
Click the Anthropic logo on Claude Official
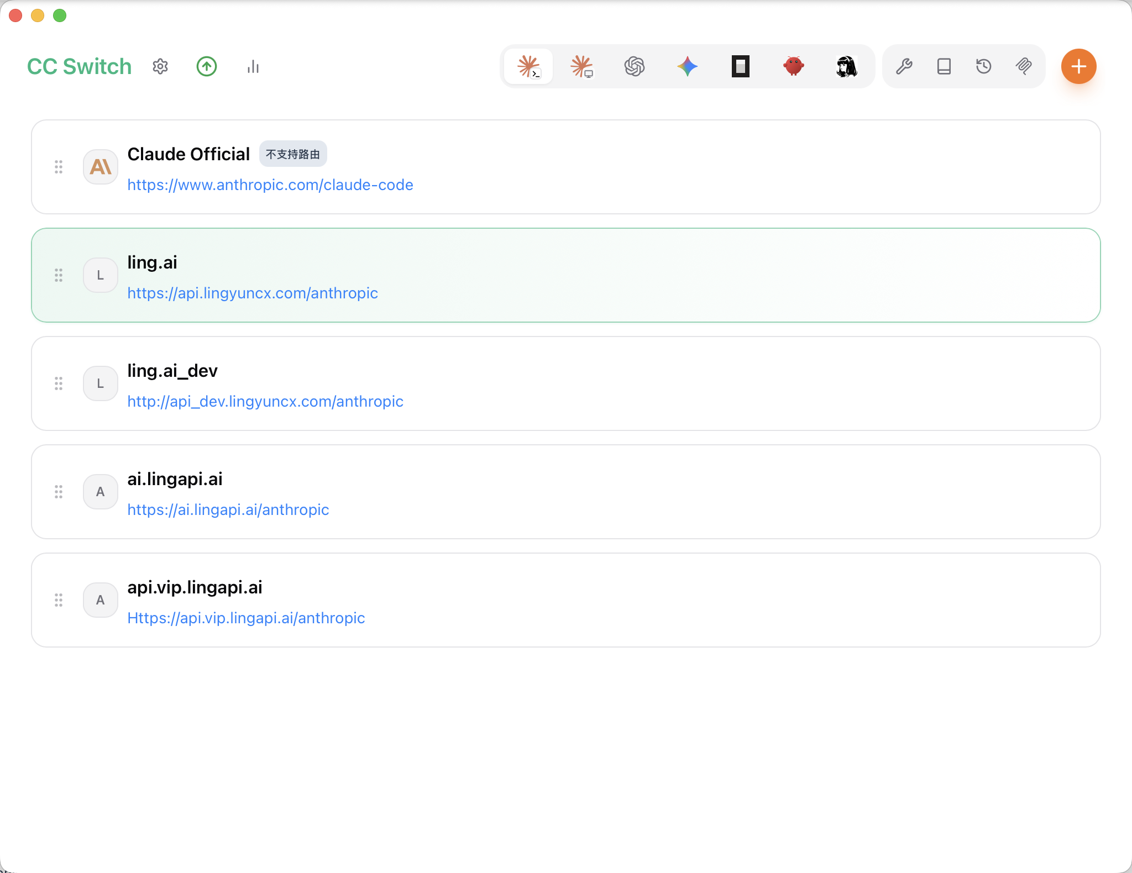[x=101, y=167]
